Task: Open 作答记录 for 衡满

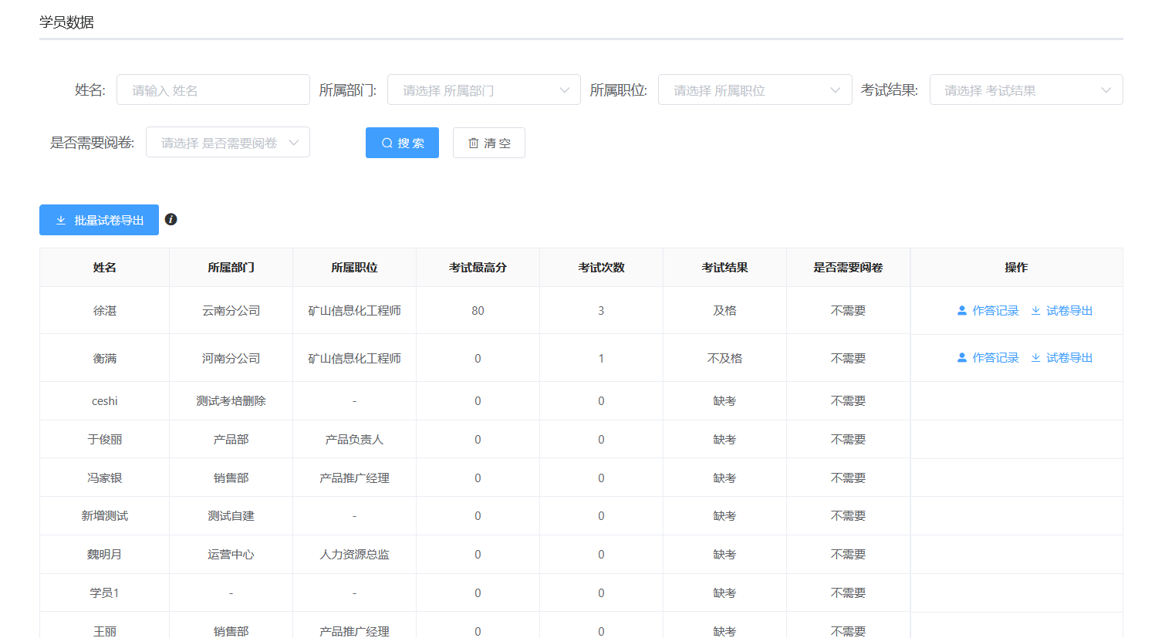Action: click(988, 358)
